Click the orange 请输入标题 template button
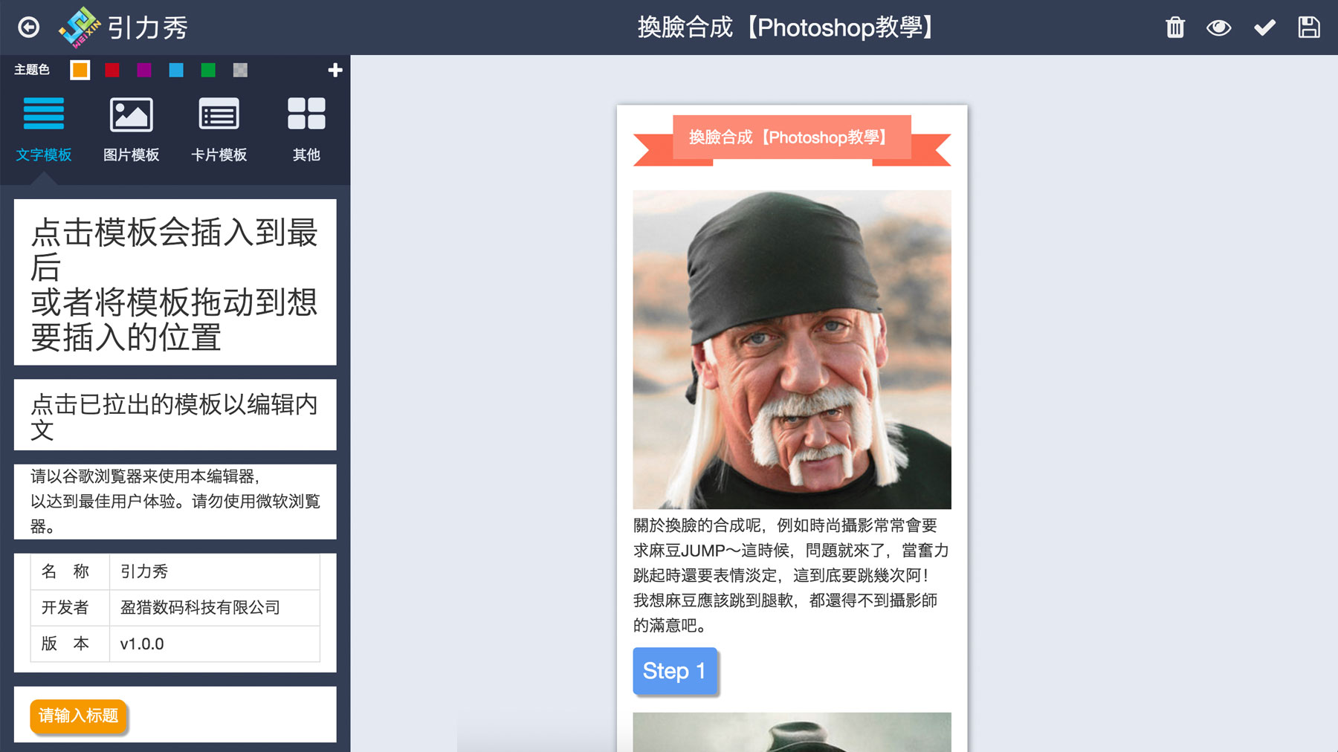 (x=79, y=716)
